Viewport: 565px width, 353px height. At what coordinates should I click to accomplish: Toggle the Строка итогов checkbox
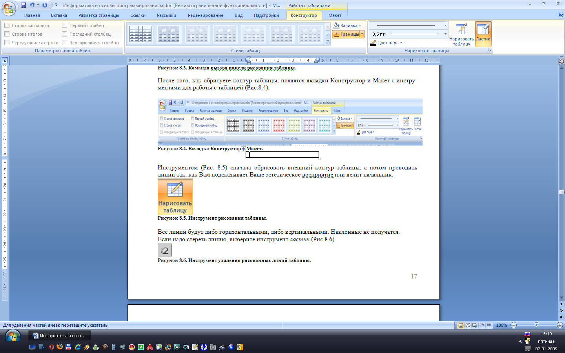pos(7,34)
